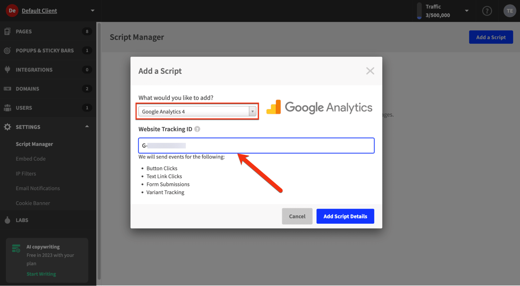Select Email Notifications under Settings
The width and height of the screenshot is (520, 286).
pyautogui.click(x=38, y=188)
